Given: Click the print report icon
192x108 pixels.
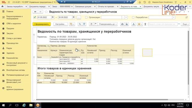Looking at the screenshot, I should click(122, 24).
